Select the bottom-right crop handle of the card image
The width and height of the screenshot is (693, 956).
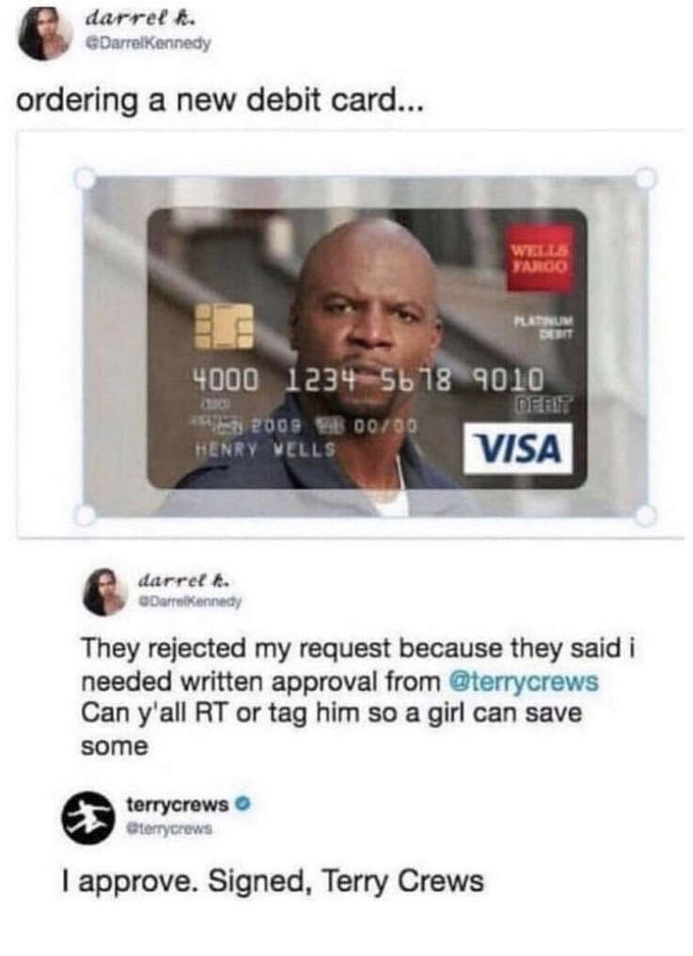click(645, 514)
